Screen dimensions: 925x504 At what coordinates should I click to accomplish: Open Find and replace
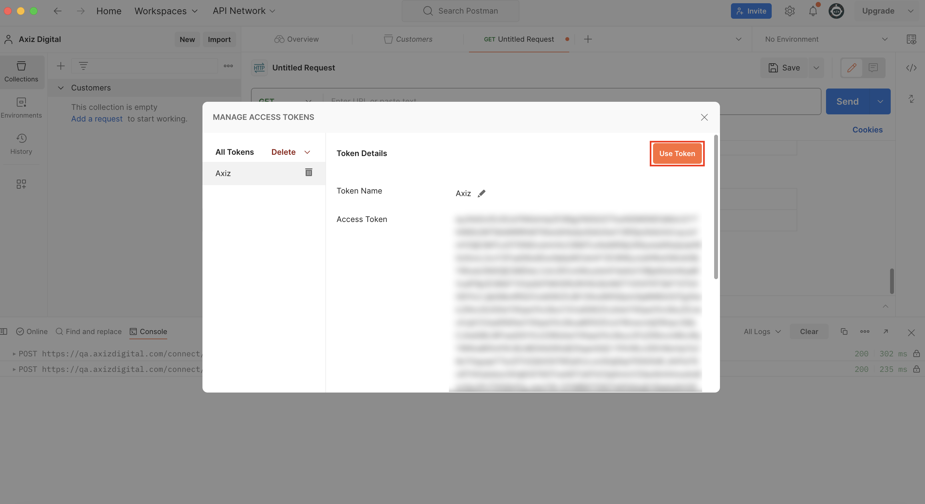pyautogui.click(x=89, y=331)
